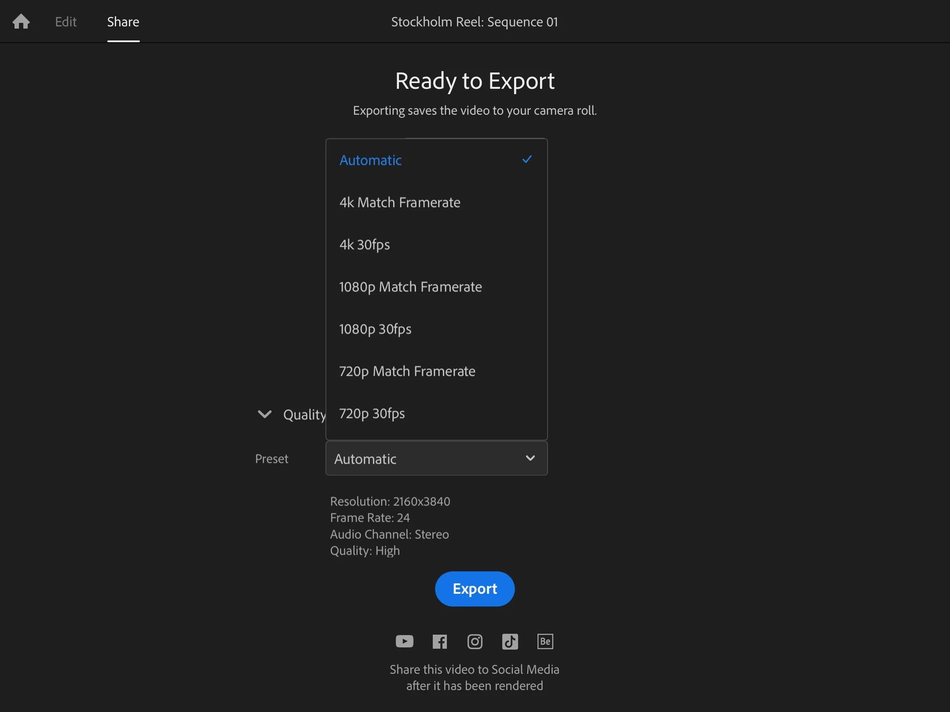This screenshot has width=950, height=712.
Task: Select 1080p Match Framerate preset
Action: point(410,287)
